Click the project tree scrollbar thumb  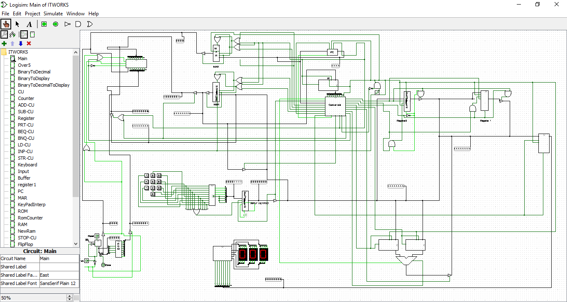tap(76, 126)
